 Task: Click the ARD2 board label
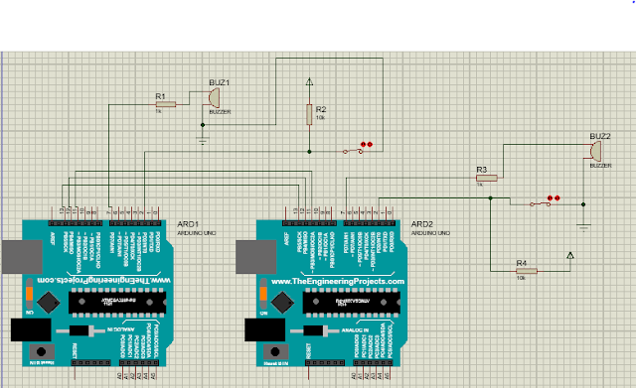coord(421,224)
